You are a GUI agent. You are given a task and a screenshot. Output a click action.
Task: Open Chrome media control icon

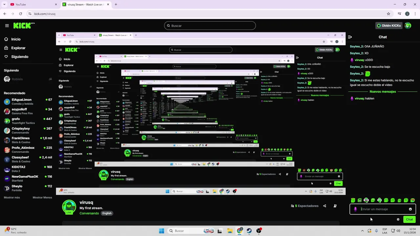coord(399,14)
